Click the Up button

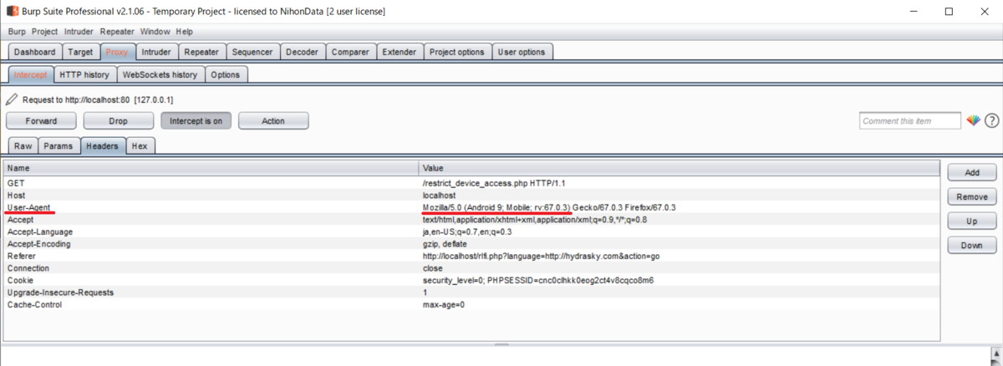click(x=972, y=221)
